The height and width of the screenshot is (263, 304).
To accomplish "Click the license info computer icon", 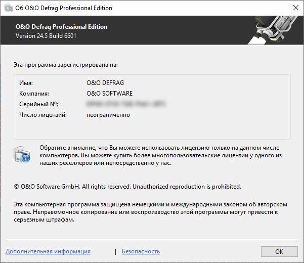I will tap(22, 154).
